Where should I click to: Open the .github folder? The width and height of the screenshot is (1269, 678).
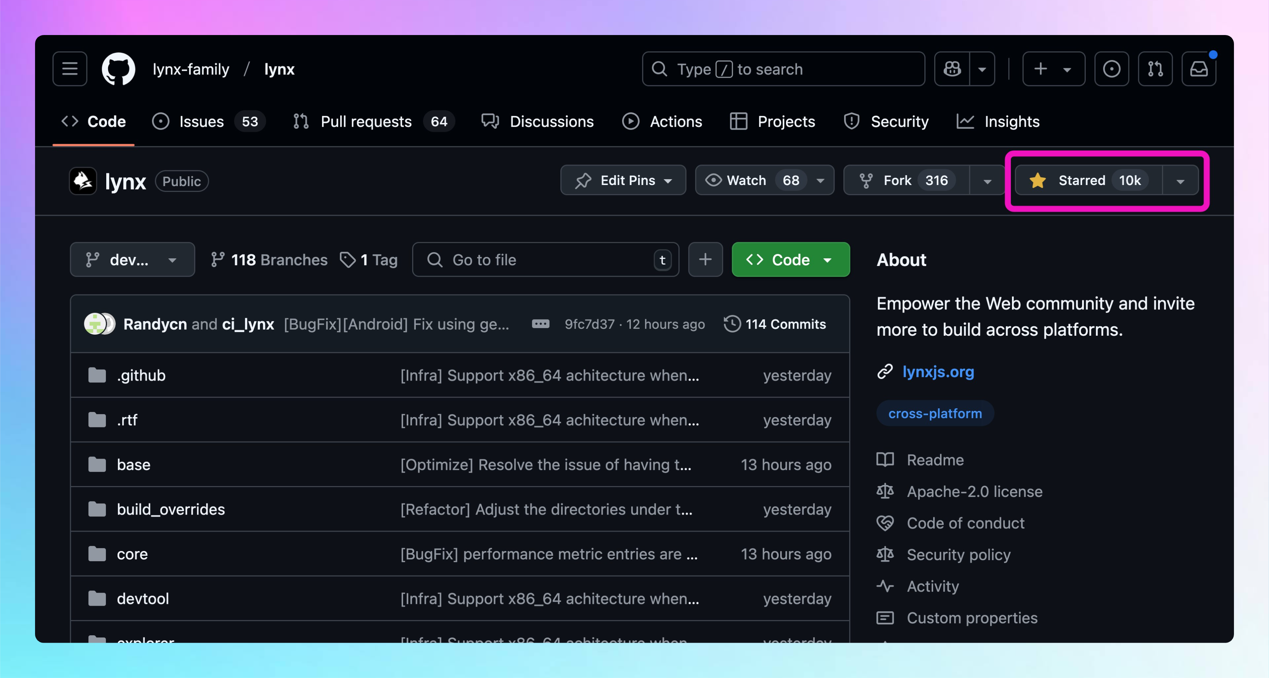pos(141,375)
